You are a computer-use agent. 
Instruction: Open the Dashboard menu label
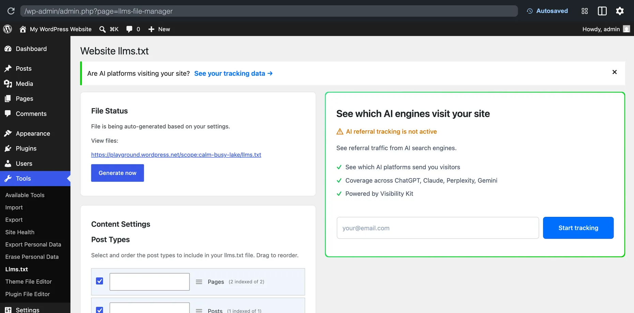point(31,49)
